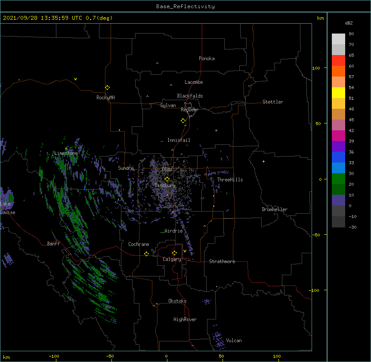Screen dimensions: 371x362
Task: Click the Olds city label
Action: [x=167, y=169]
